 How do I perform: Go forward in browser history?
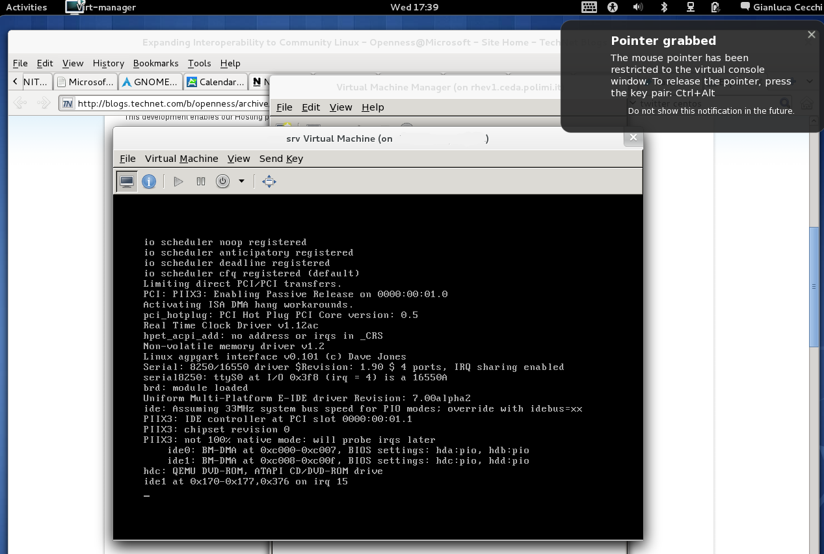[x=44, y=103]
